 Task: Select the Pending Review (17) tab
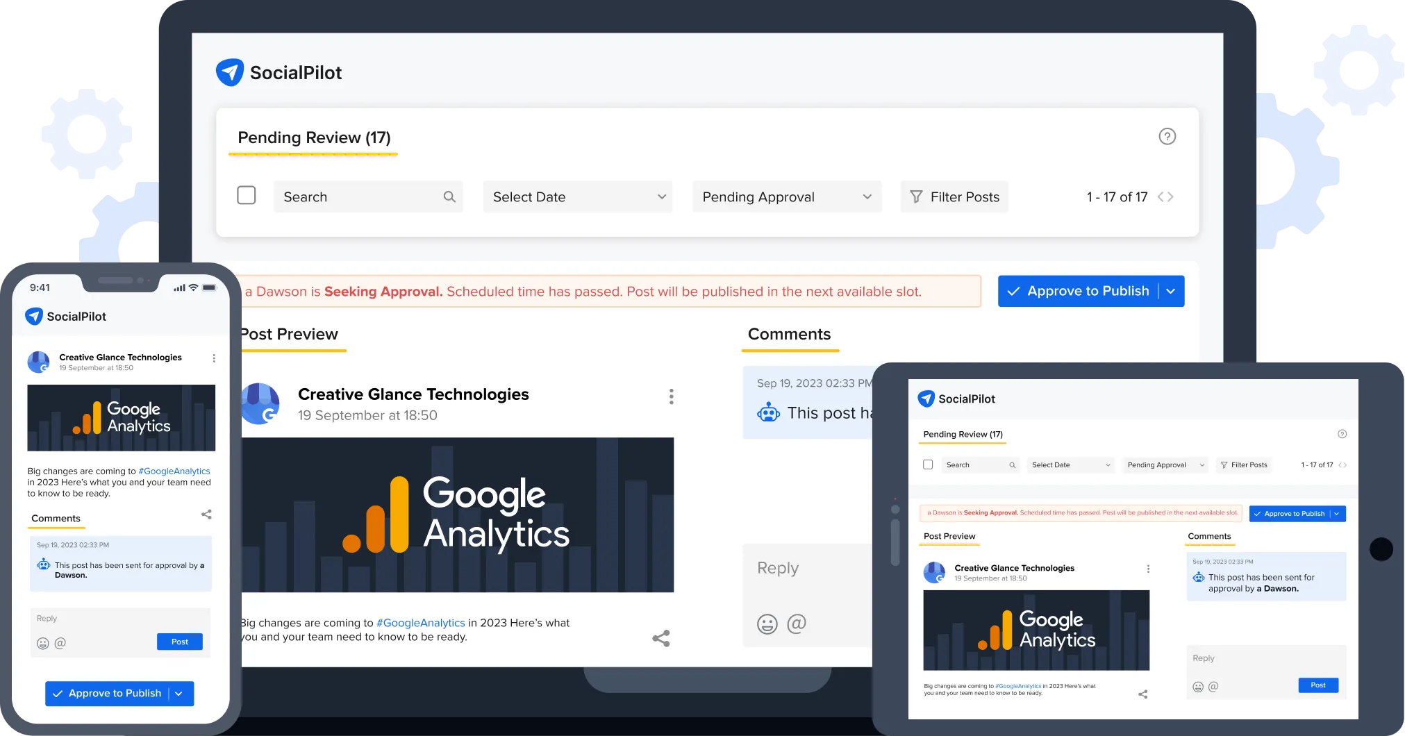pyautogui.click(x=314, y=137)
